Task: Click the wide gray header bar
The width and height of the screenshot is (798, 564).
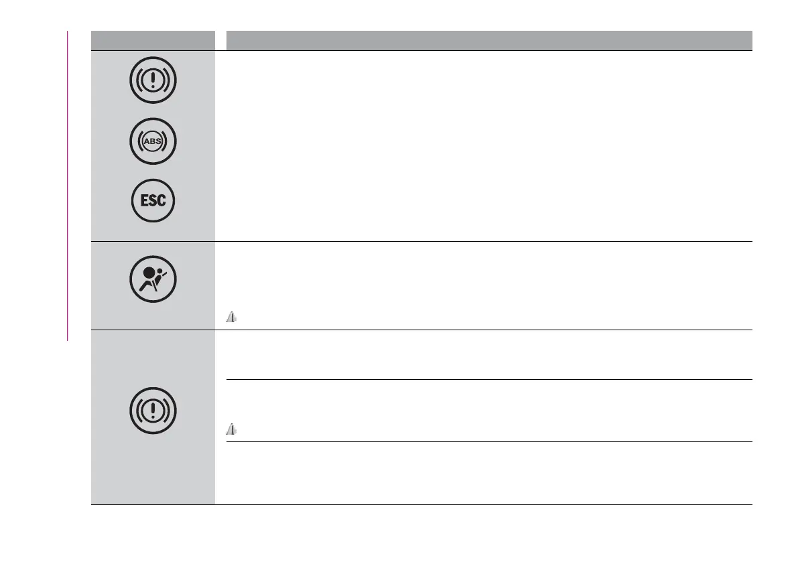Action: (489, 40)
